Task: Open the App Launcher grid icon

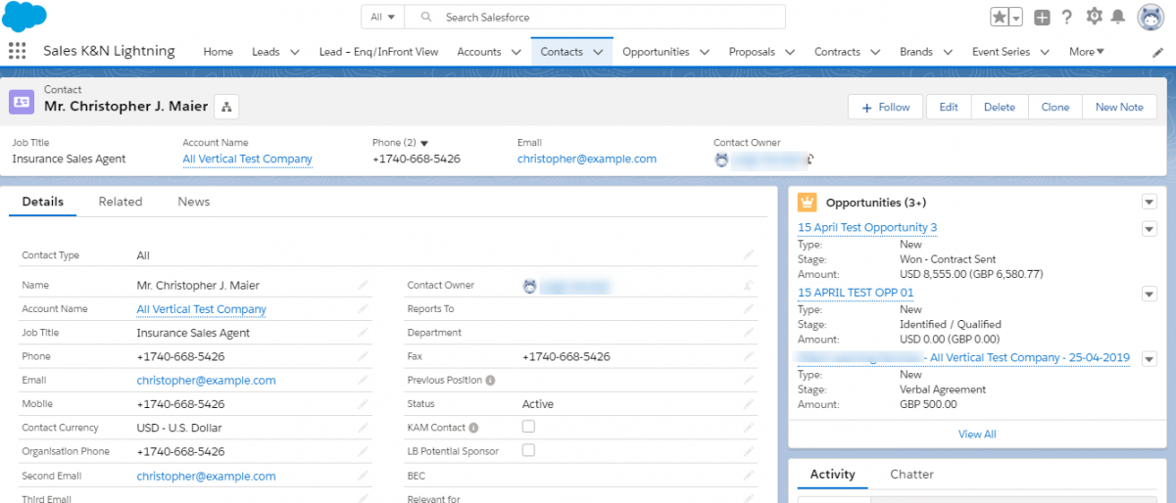Action: coord(17,52)
